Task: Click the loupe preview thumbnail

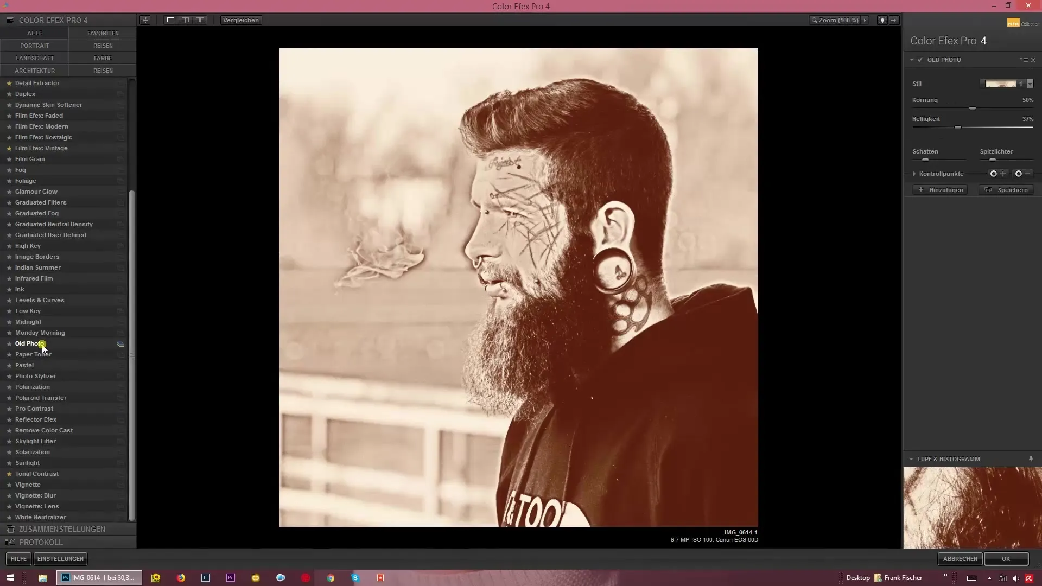Action: (x=973, y=508)
